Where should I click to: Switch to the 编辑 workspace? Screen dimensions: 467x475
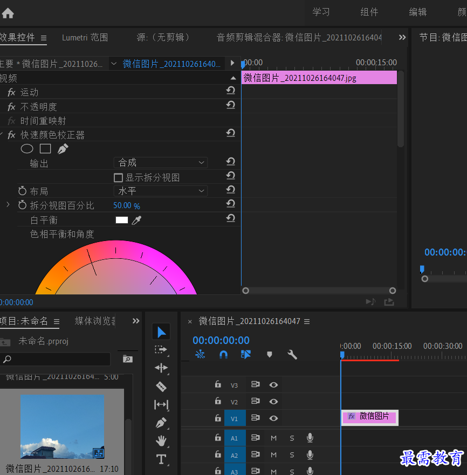(418, 12)
